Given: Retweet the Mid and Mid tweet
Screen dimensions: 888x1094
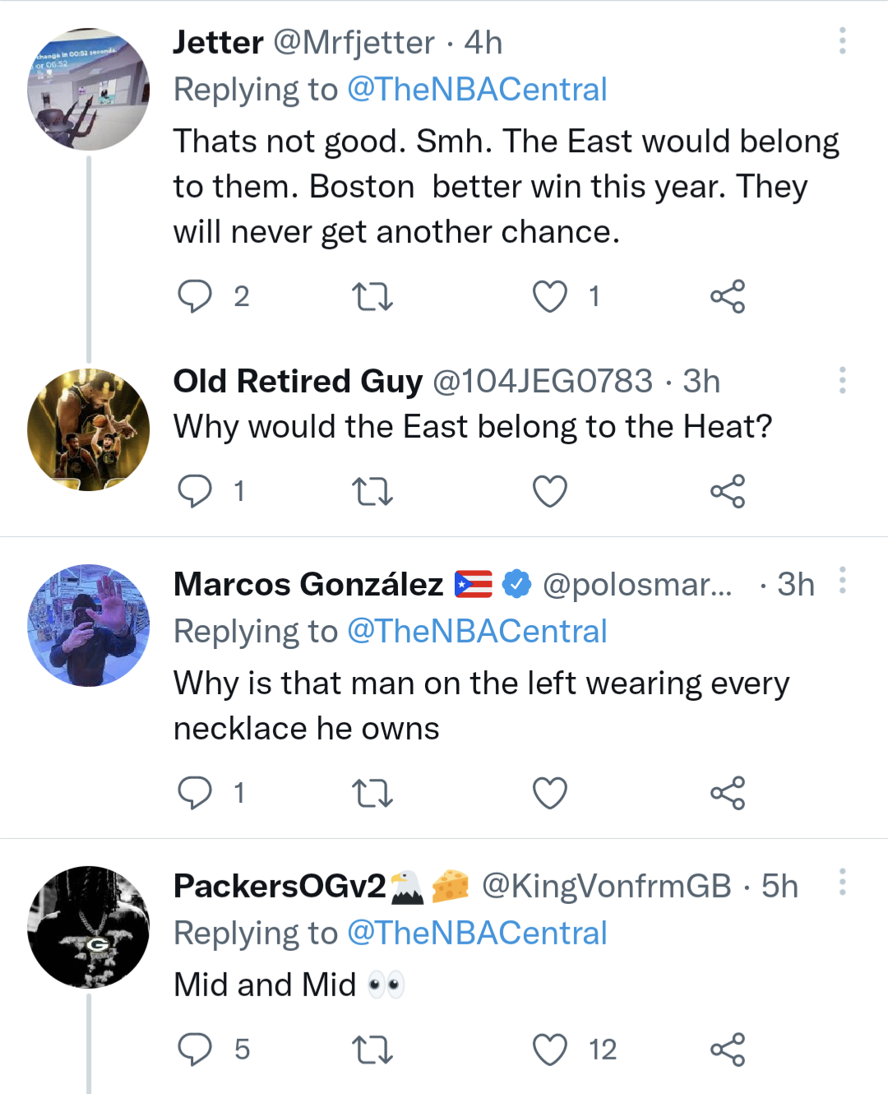Looking at the screenshot, I should click(x=372, y=1050).
